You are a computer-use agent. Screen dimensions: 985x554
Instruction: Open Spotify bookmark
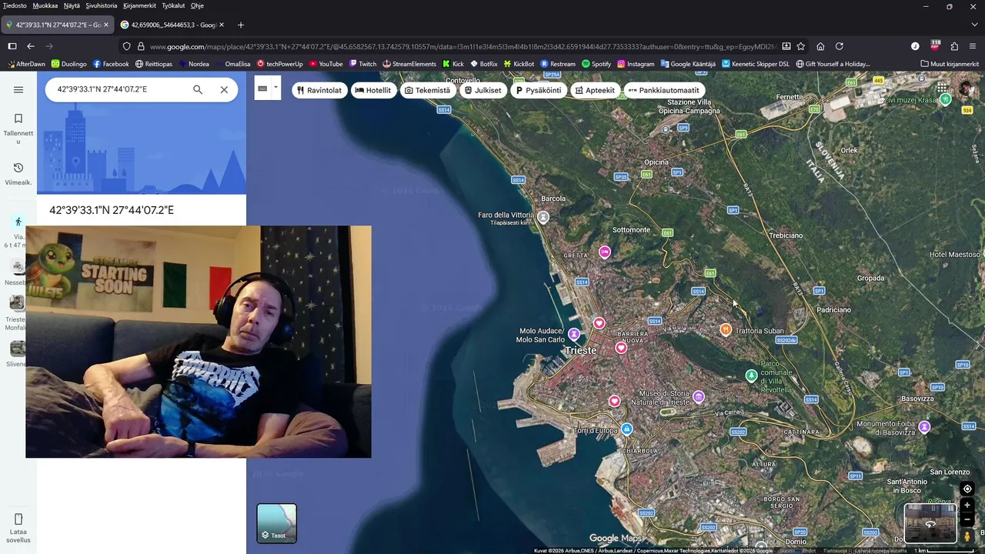click(596, 64)
